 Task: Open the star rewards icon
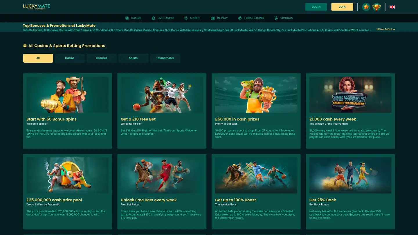point(366,7)
